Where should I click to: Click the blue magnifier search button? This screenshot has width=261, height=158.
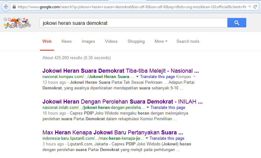[237, 23]
